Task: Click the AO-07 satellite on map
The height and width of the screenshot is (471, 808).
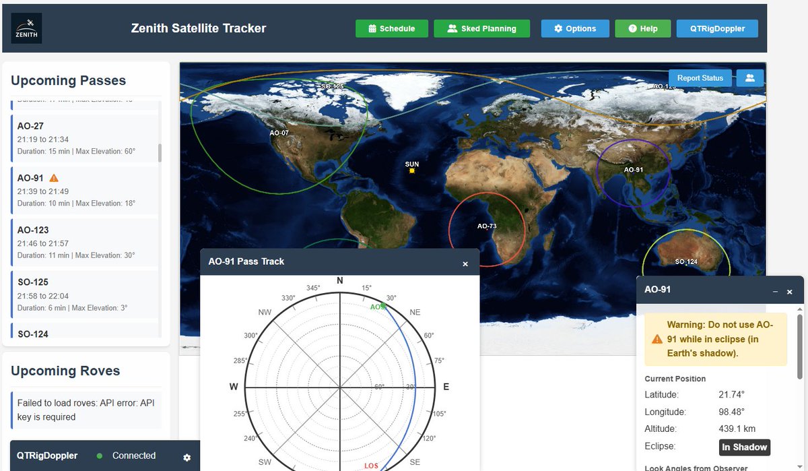Action: click(279, 133)
